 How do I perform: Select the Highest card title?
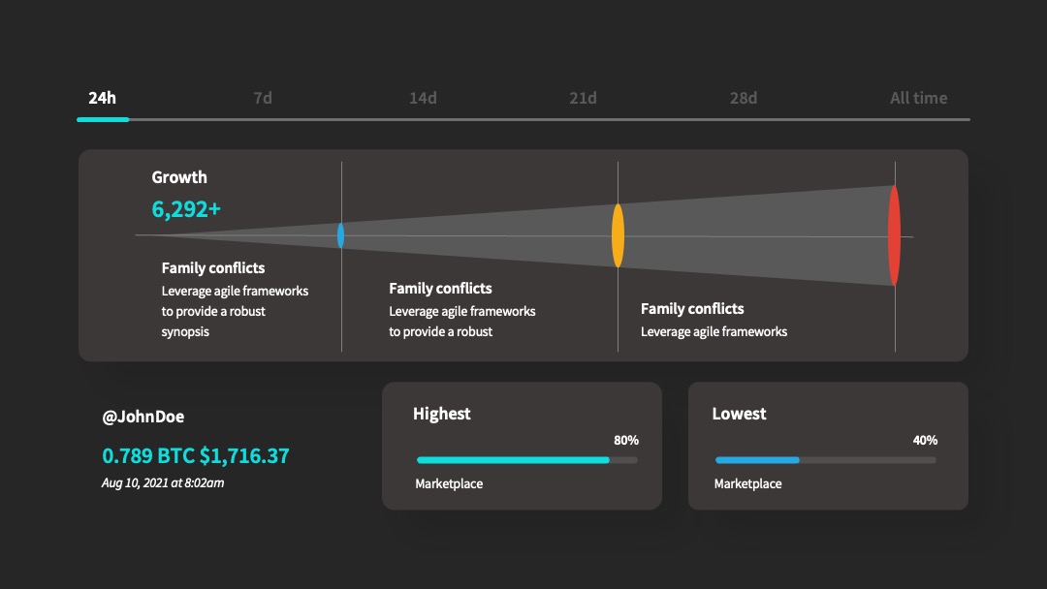441,414
